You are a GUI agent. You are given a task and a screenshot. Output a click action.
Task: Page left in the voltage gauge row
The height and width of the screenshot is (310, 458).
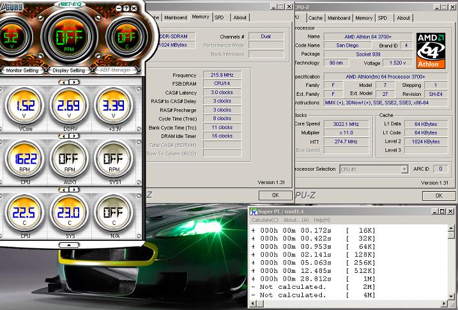(64, 82)
